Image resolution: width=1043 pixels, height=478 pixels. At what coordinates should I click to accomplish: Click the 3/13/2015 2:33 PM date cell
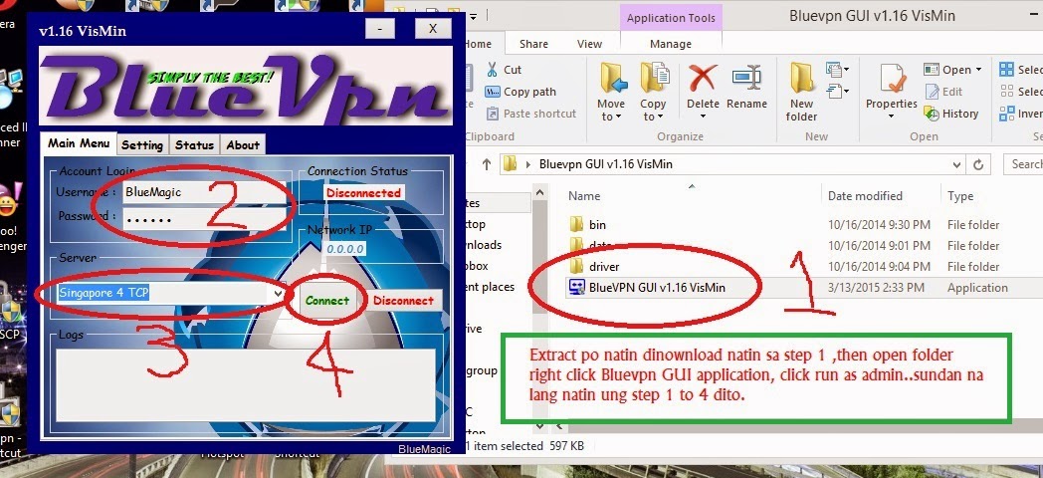(x=876, y=288)
